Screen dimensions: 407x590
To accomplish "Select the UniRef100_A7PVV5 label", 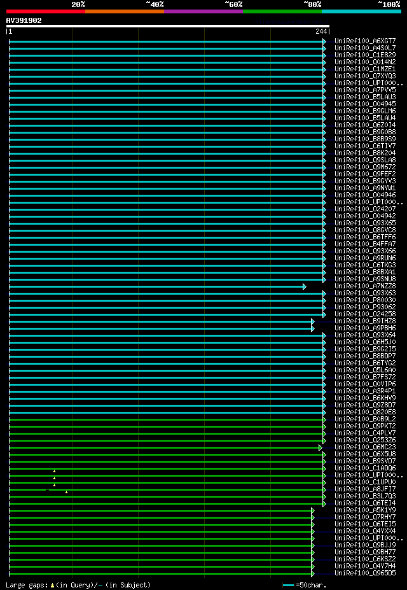I will (365, 90).
